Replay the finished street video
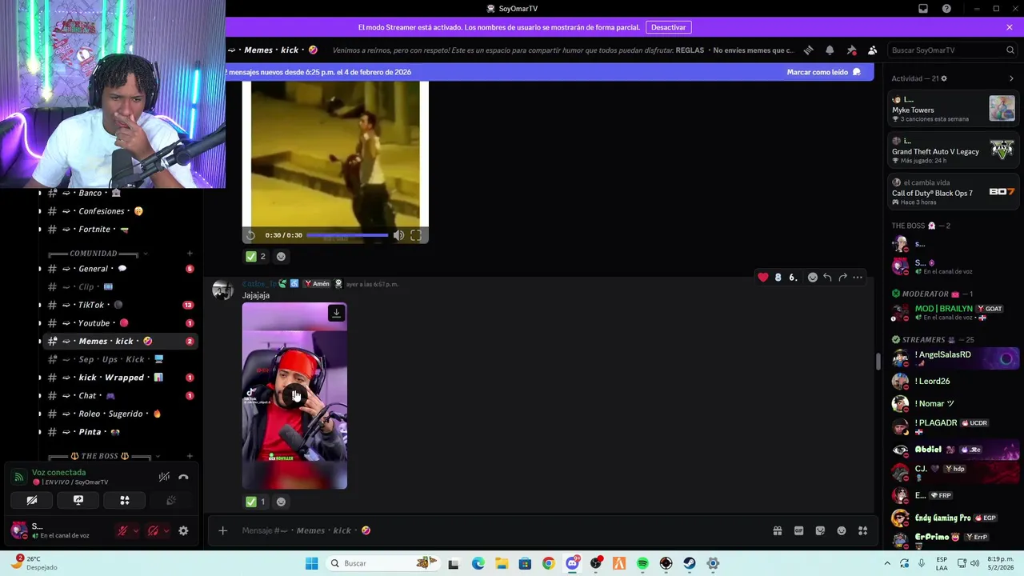The image size is (1024, 576). click(x=250, y=235)
